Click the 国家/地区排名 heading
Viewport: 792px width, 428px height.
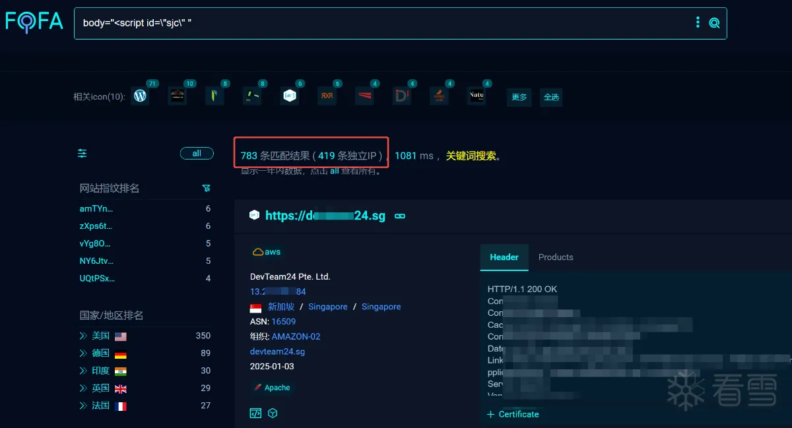pos(112,315)
